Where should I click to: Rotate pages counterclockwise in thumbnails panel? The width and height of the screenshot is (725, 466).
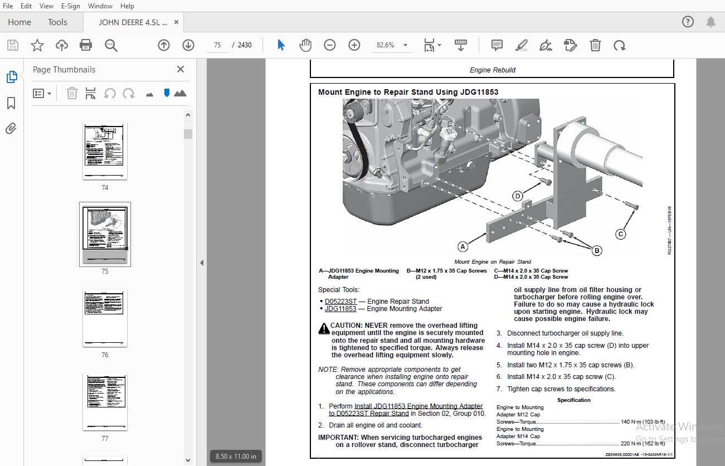click(x=110, y=93)
